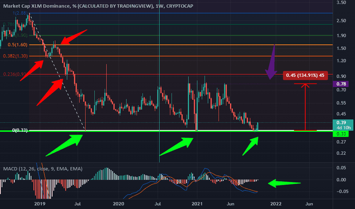Screen dimensions: 355x209
Task: Click the Jun label following 2022
Action: coord(309,204)
